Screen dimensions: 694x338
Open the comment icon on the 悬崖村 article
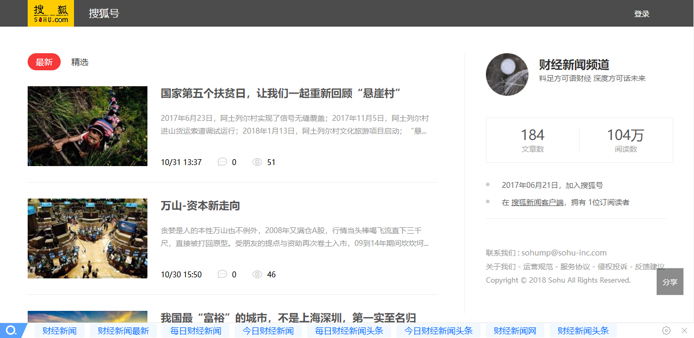point(222,162)
